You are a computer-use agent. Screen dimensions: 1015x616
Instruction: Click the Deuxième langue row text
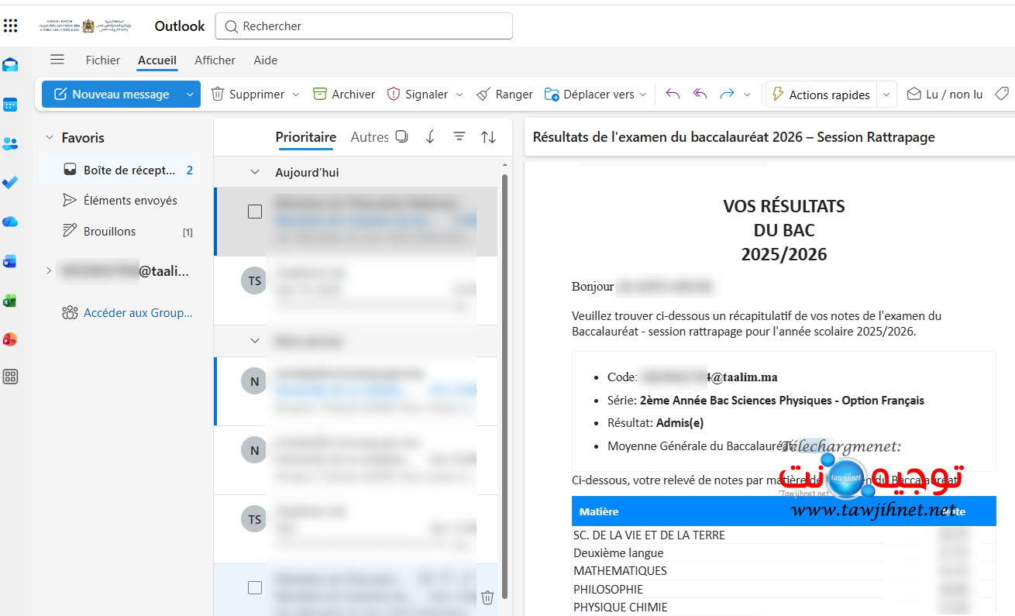[x=618, y=553]
